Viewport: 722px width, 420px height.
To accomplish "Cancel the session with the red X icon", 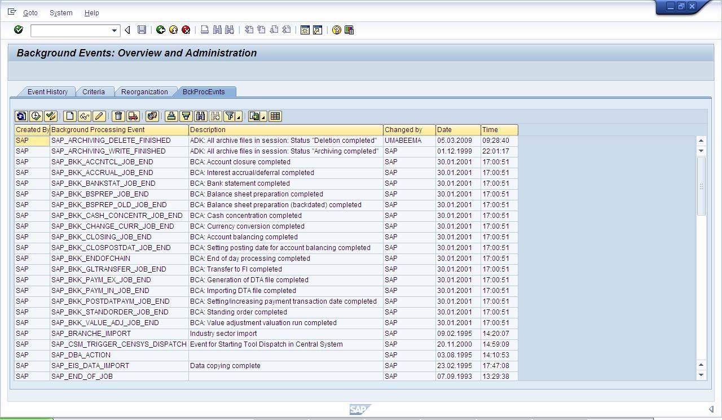I will (x=186, y=30).
